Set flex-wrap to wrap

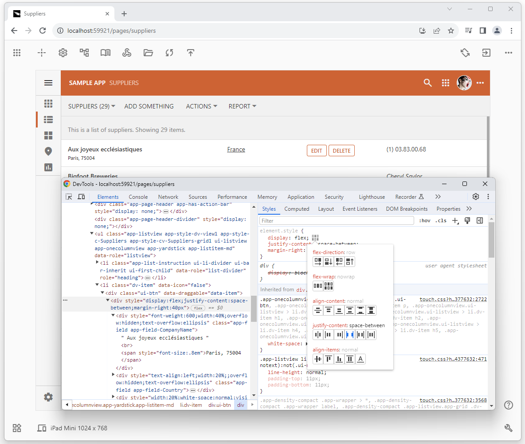coord(329,286)
